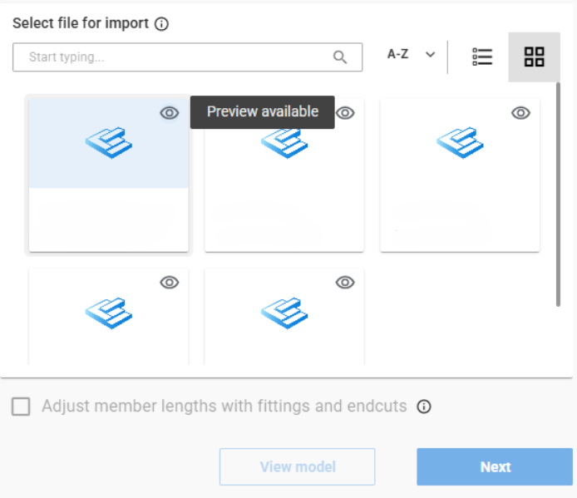Click the Next button
Screen dimensions: 577x498
495,466
